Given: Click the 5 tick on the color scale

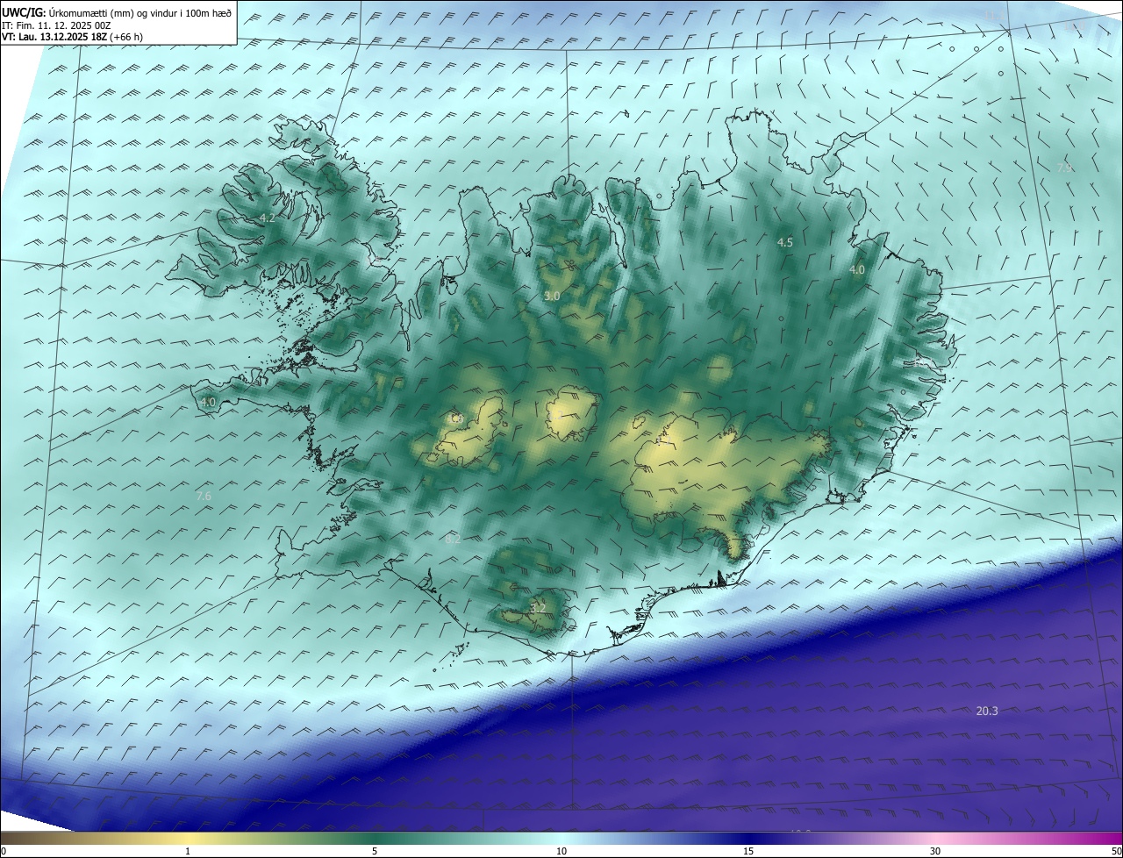Looking at the screenshot, I should [x=375, y=851].
